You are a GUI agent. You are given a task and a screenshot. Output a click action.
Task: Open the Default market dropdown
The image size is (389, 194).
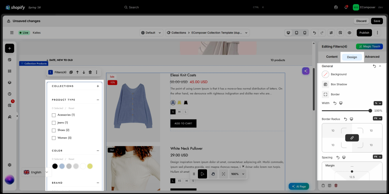click(x=151, y=33)
